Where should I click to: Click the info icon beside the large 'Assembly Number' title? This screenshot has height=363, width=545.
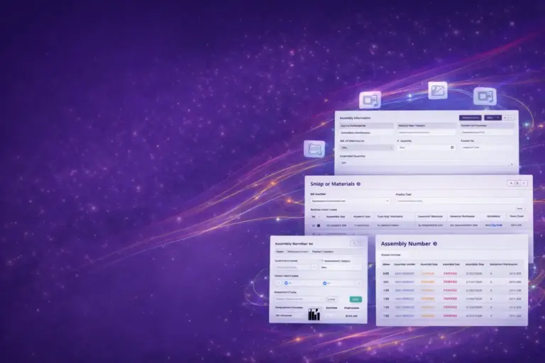[434, 243]
